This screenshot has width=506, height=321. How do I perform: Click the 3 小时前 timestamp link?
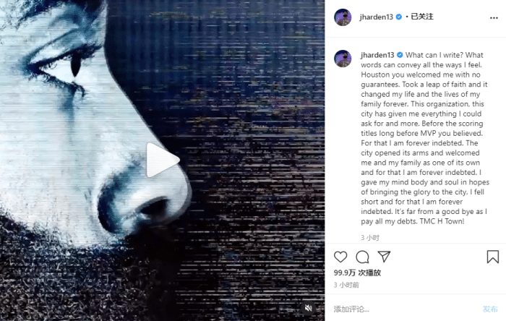(x=346, y=285)
